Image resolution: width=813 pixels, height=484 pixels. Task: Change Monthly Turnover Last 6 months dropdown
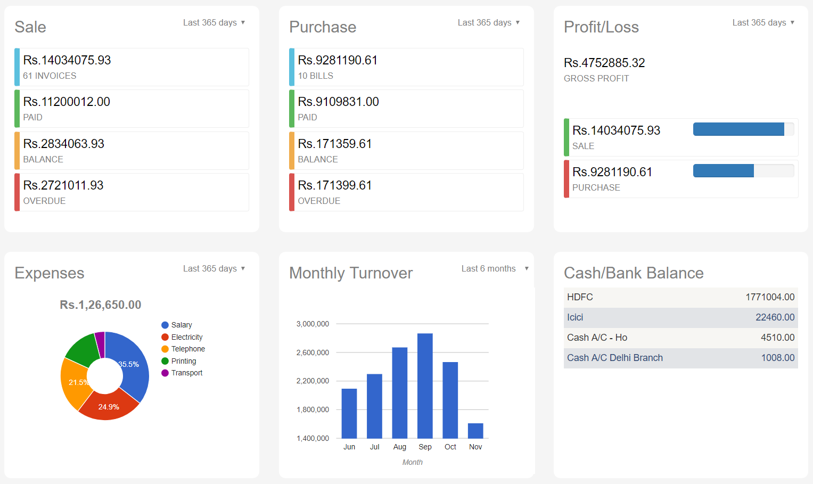point(495,269)
